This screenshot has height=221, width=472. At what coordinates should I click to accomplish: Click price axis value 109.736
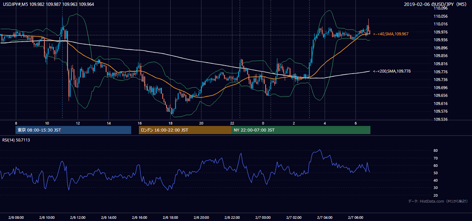click(x=441, y=80)
